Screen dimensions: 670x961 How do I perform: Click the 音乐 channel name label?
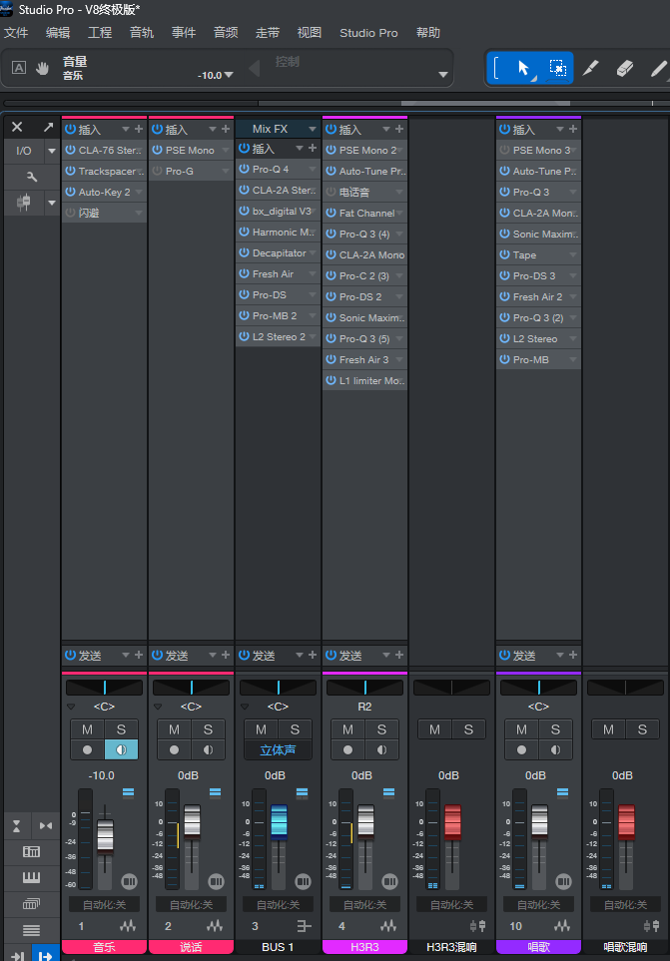104,947
